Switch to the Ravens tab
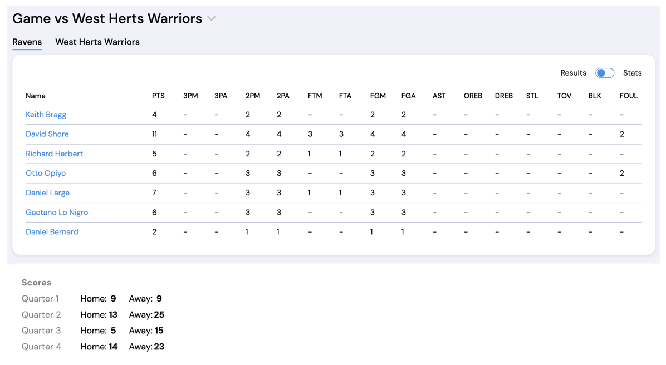The height and width of the screenshot is (365, 666). (27, 42)
